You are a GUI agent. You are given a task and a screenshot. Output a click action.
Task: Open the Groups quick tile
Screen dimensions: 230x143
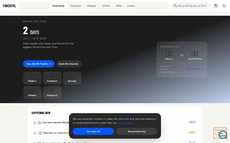(x=72, y=78)
